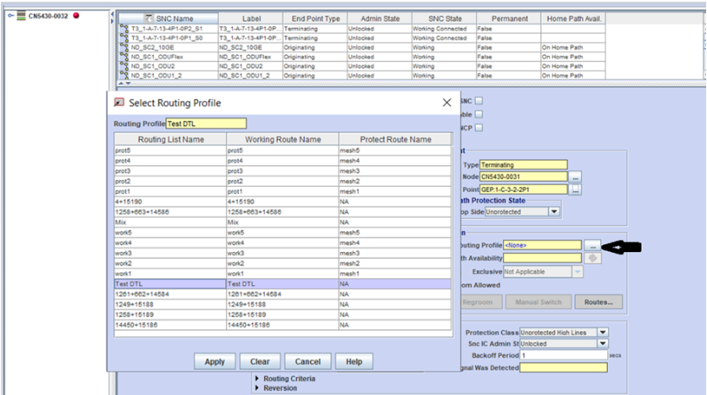Click Working Route Name column header

pos(283,140)
